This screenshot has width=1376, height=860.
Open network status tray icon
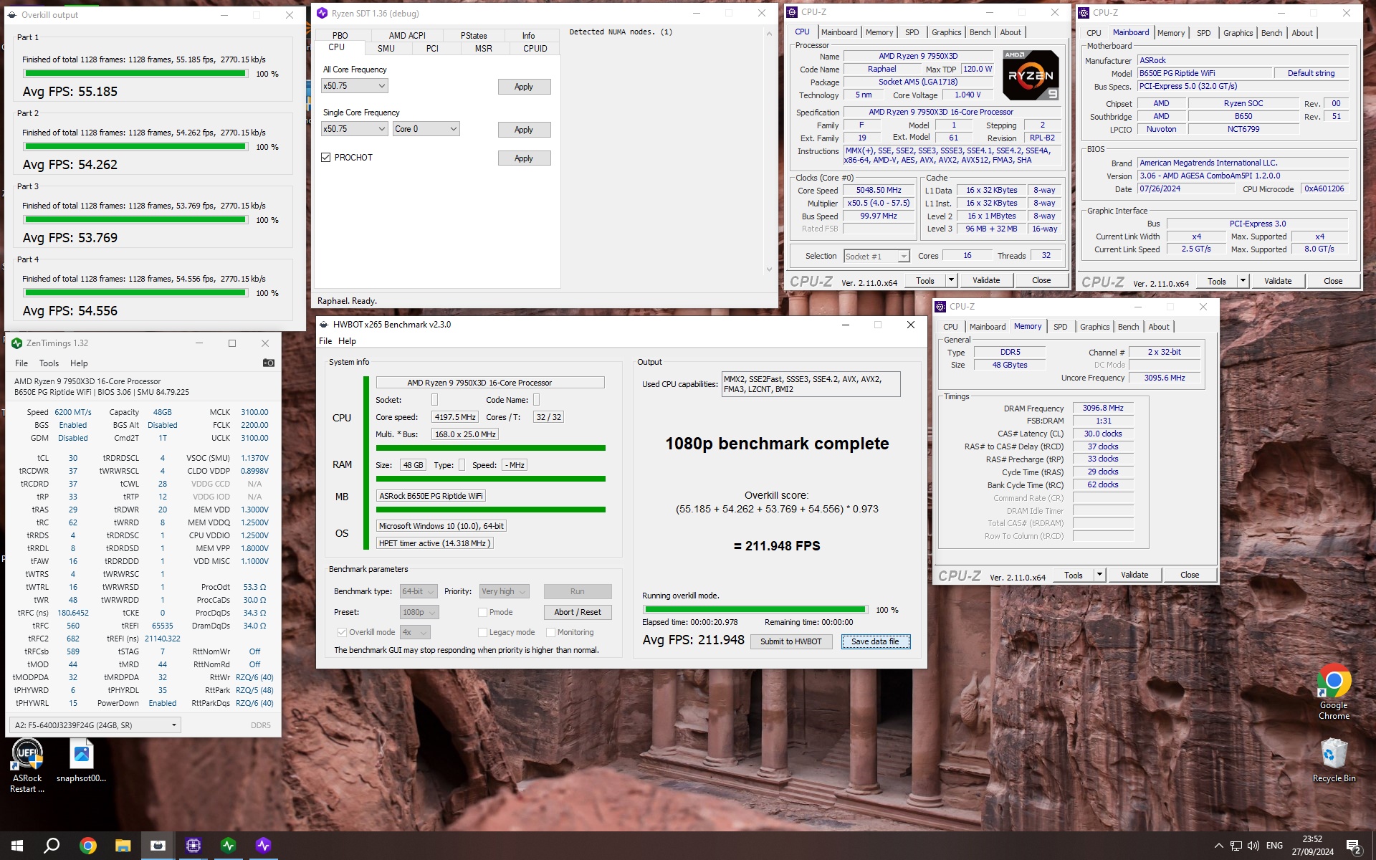[1236, 846]
